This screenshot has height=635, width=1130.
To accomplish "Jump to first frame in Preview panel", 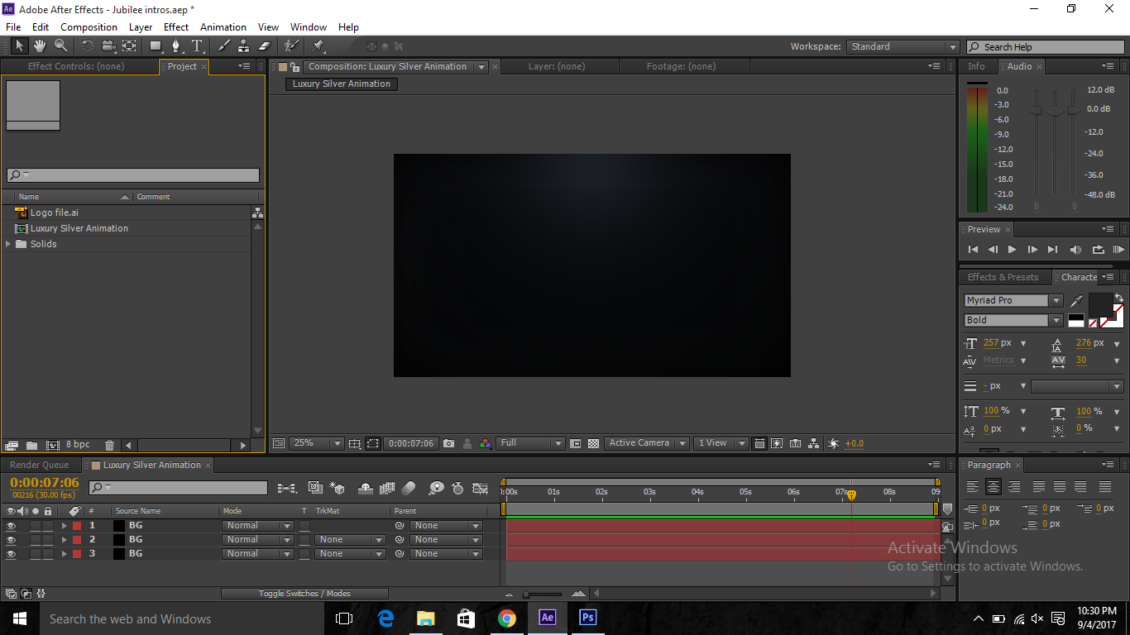I will [973, 250].
